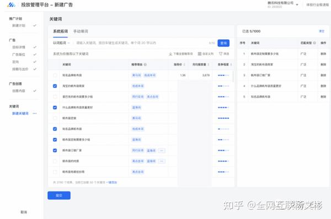
Task: Click 广泛 match type for selected keyword 1
Action: click(x=303, y=54)
